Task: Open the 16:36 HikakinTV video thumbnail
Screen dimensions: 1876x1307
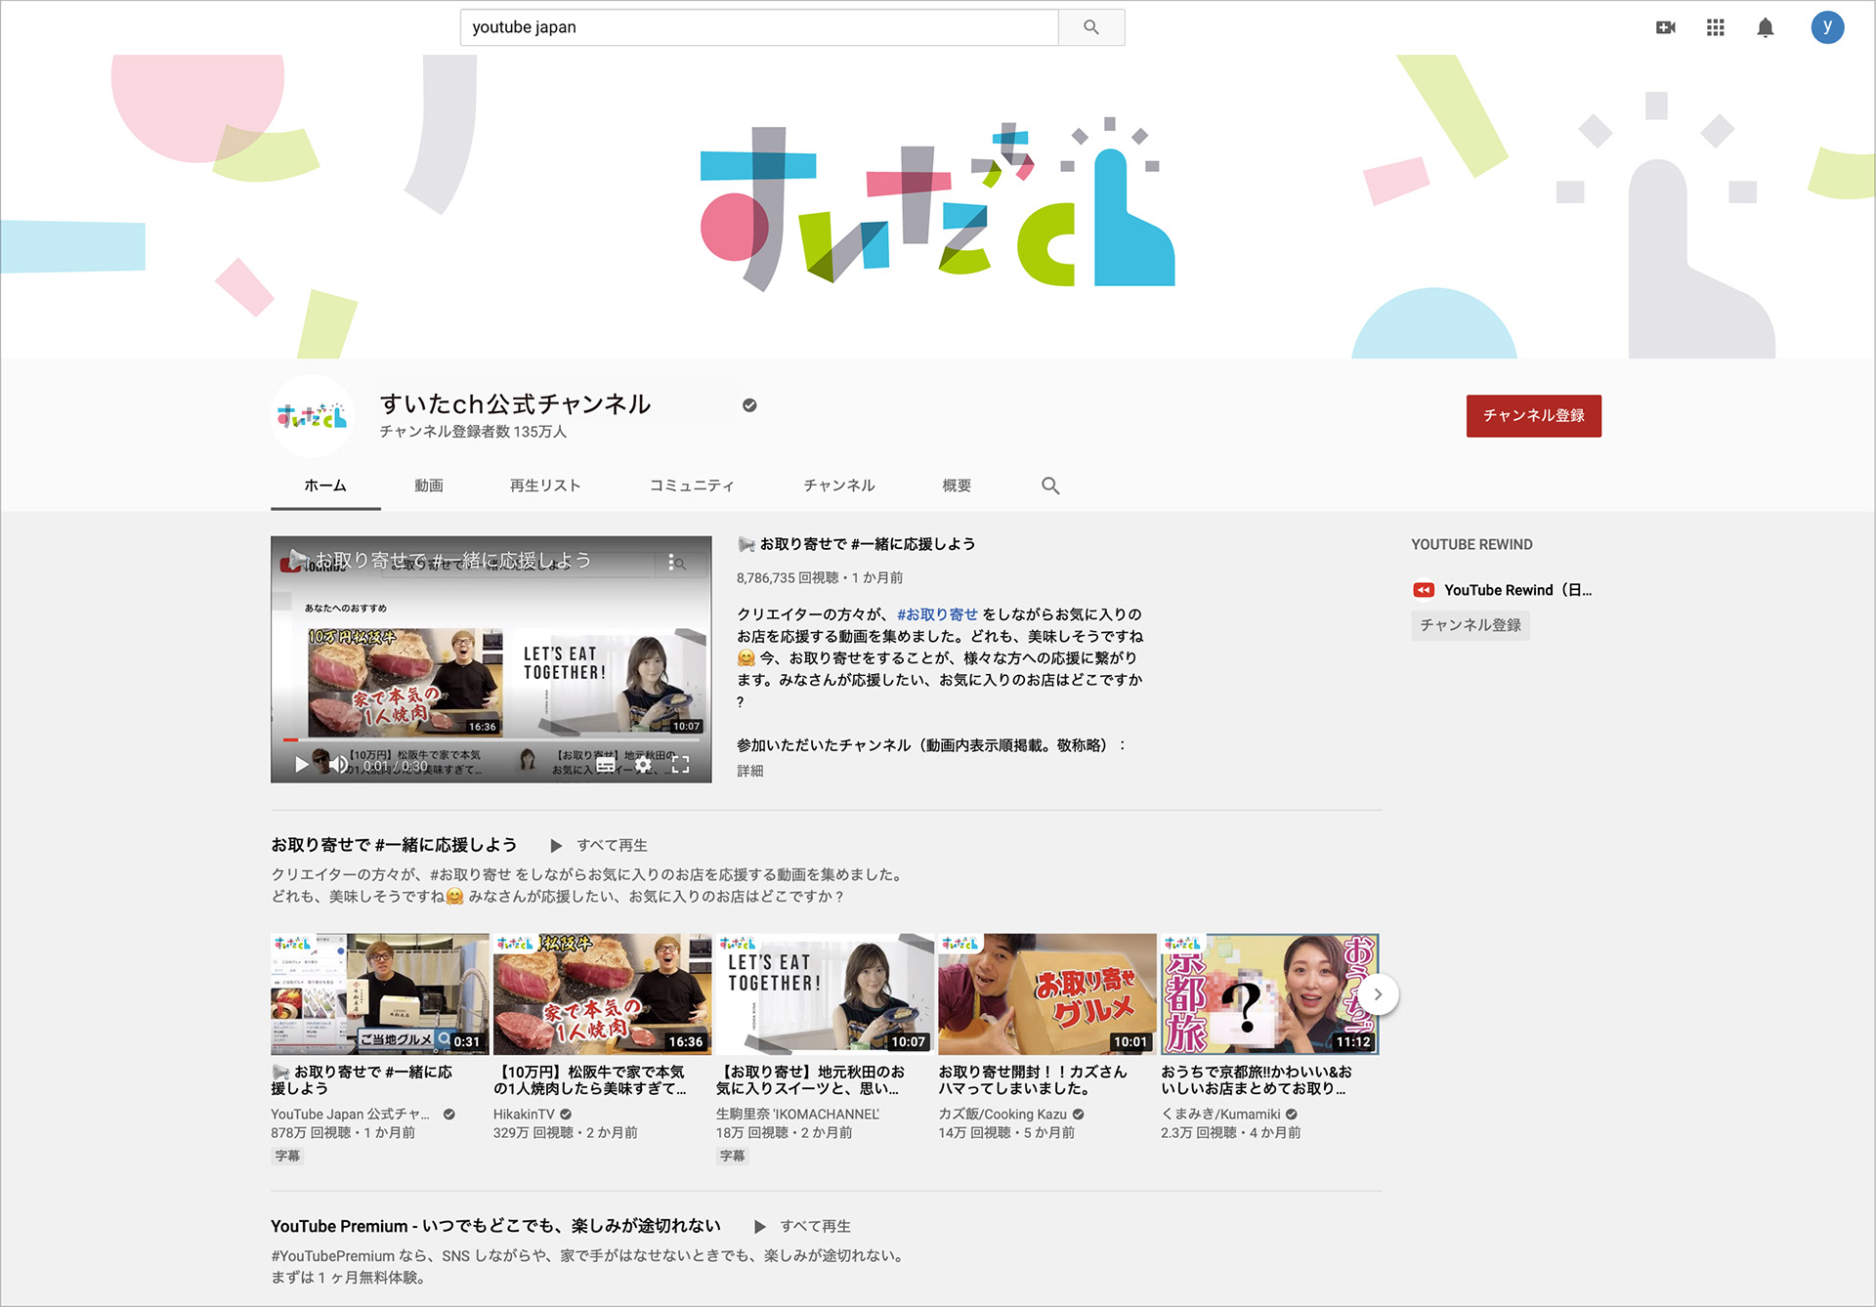Action: [603, 993]
